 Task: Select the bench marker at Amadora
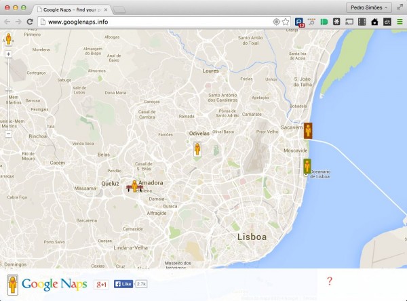pos(134,186)
